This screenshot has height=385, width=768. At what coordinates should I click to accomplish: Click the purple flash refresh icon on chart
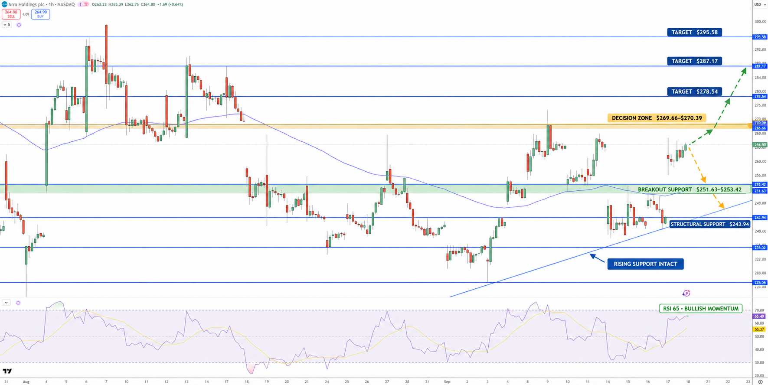[x=686, y=293]
